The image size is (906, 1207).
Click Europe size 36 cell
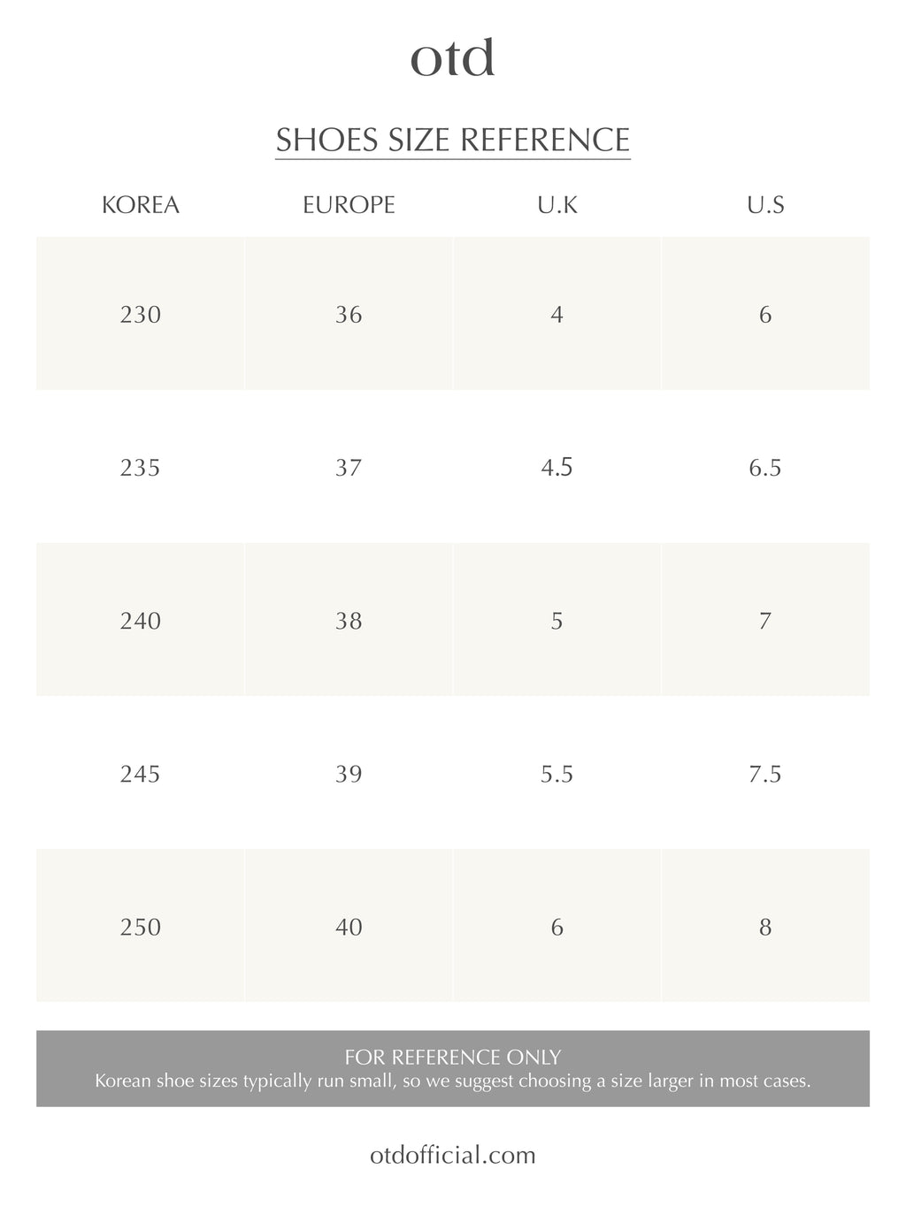(x=349, y=314)
